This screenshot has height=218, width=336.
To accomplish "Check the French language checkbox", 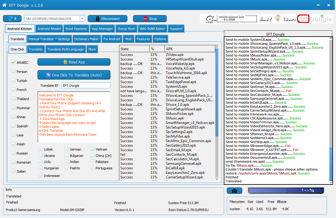I will (x=13, y=89).
